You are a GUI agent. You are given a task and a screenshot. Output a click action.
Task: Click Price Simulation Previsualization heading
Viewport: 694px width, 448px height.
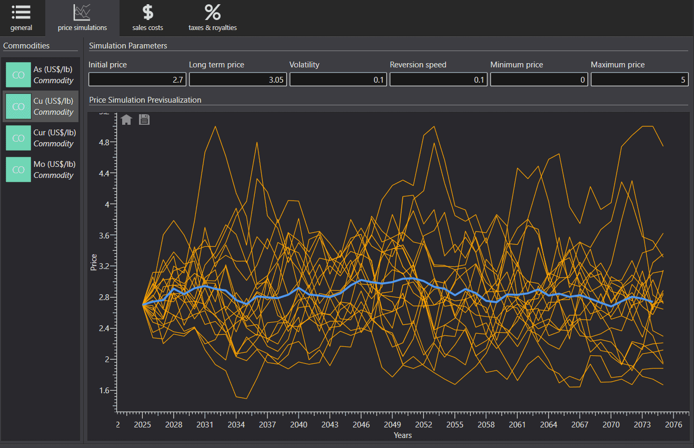[145, 99]
